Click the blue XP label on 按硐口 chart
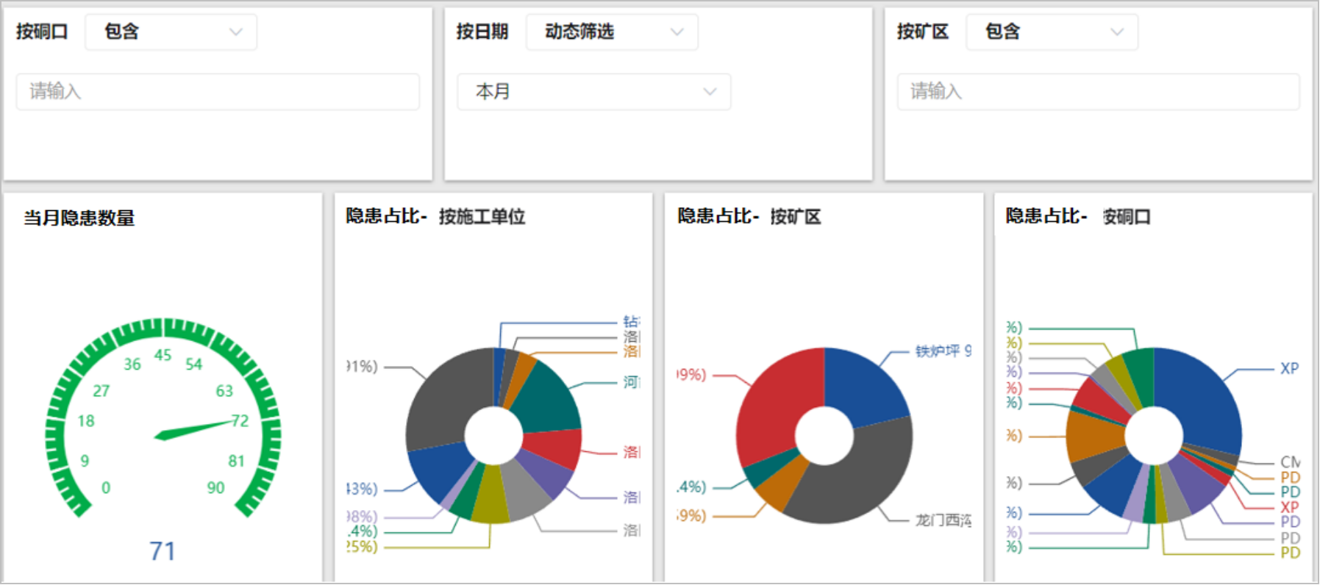The height and width of the screenshot is (585, 1320). click(1289, 368)
